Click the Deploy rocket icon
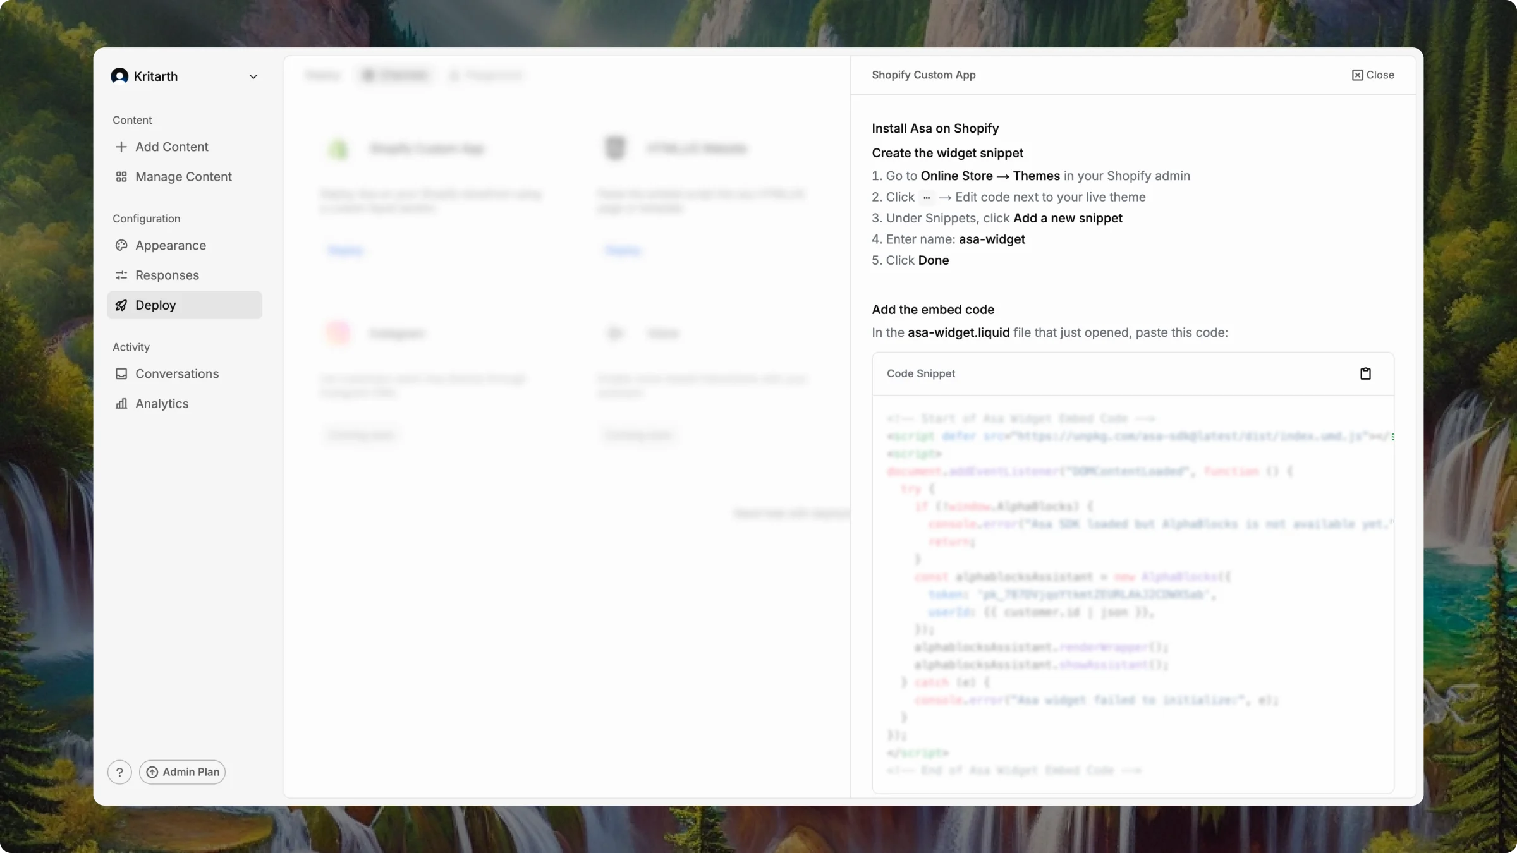1517x853 pixels. point(121,305)
